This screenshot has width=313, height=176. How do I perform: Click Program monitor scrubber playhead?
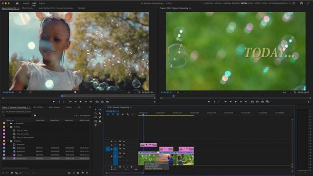174,96
